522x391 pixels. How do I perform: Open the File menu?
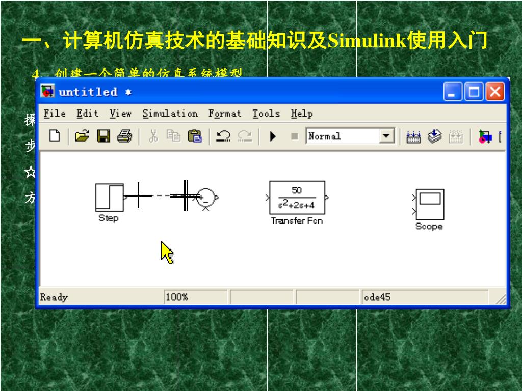click(55, 114)
